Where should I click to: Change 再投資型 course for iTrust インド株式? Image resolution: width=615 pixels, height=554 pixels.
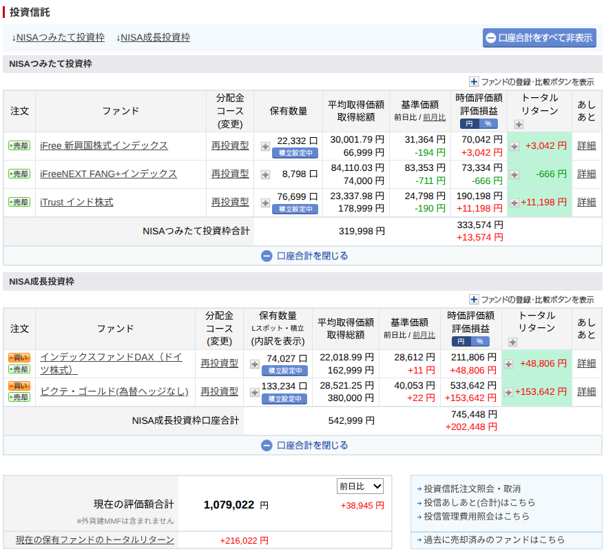[x=230, y=202]
